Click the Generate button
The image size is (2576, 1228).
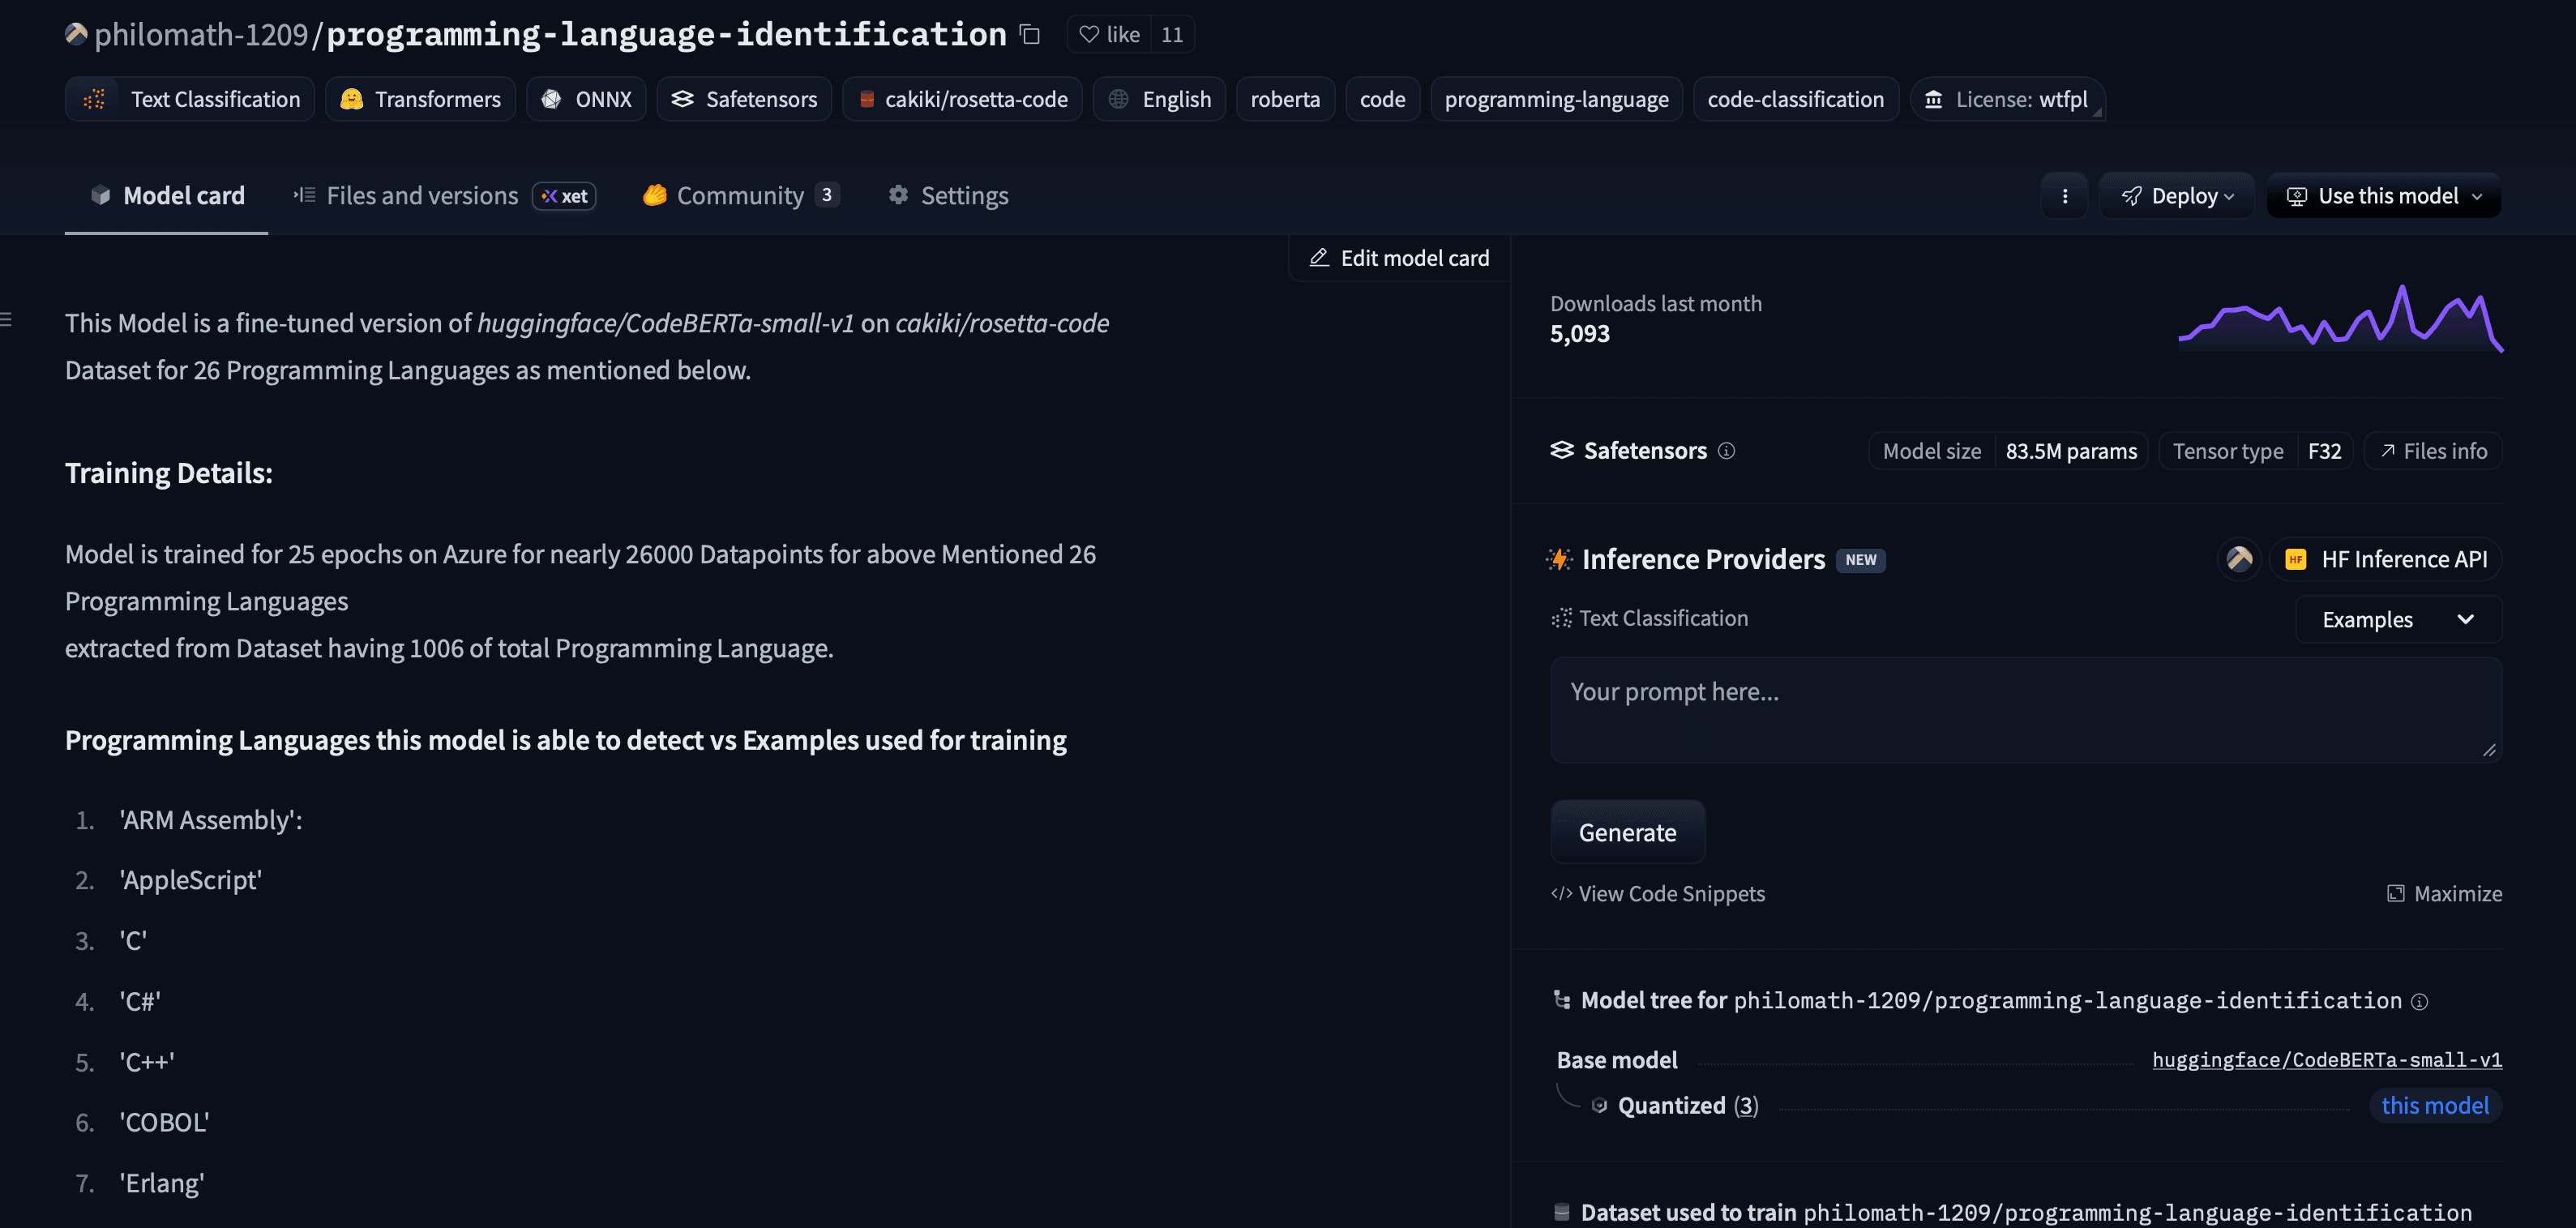[1627, 832]
